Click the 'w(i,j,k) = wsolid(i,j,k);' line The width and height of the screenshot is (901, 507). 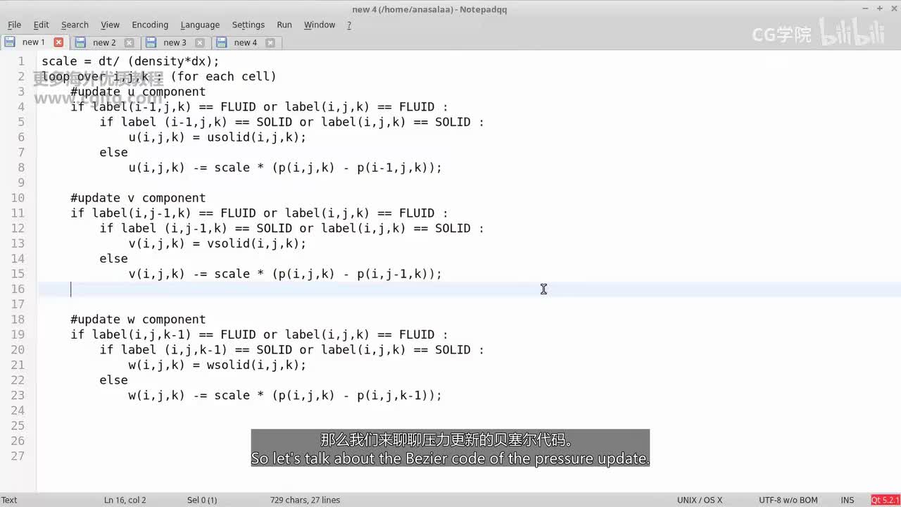pyautogui.click(x=218, y=365)
